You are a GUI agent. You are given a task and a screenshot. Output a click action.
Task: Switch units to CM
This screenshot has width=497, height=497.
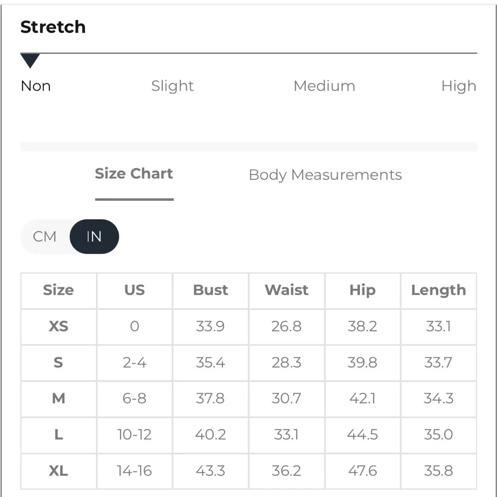(45, 237)
